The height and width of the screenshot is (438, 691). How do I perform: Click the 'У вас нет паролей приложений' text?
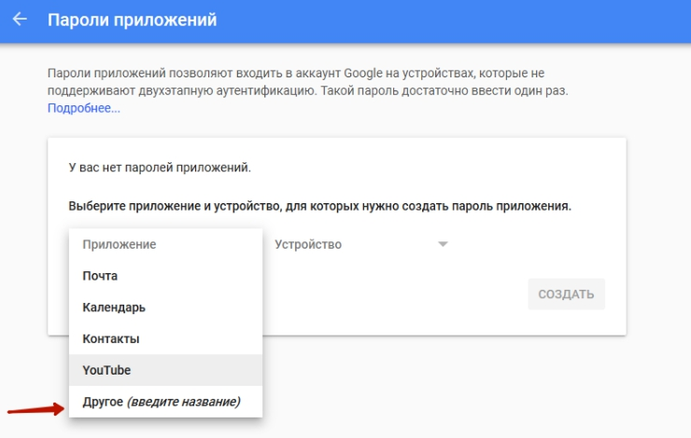161,169
